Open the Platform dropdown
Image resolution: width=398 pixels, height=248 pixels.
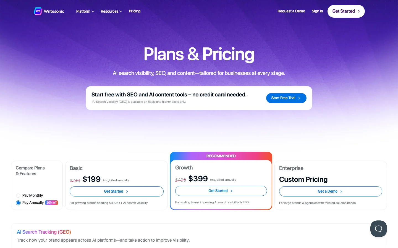(x=85, y=11)
